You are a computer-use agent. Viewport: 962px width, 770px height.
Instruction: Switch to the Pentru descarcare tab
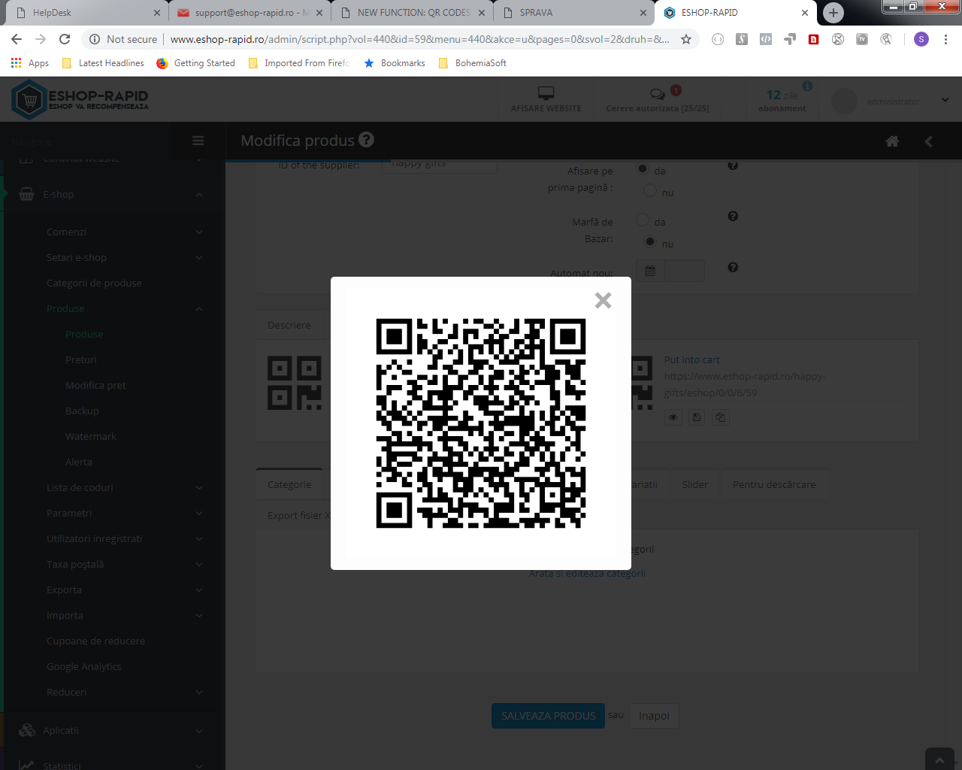tap(774, 485)
